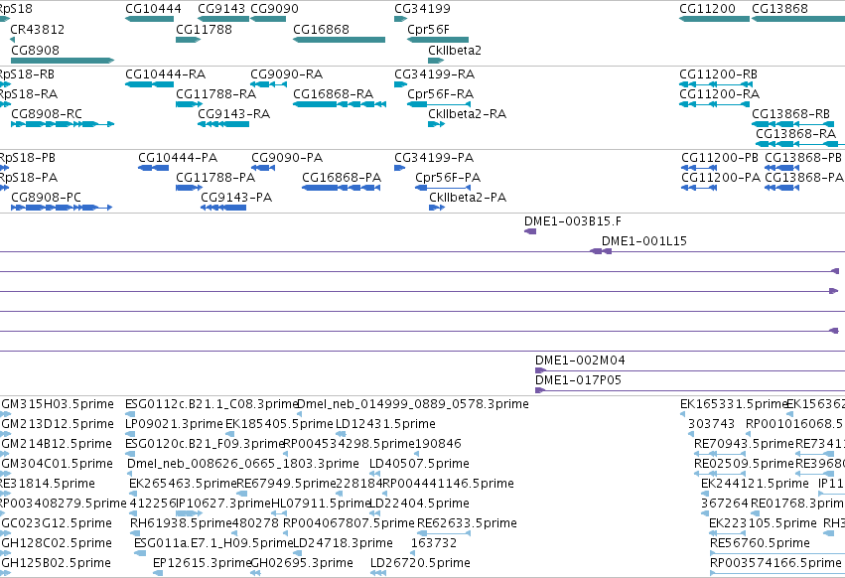Click the CkIIbeta2-PA protein label
Image resolution: width=845 pixels, height=578 pixels.
(x=468, y=198)
